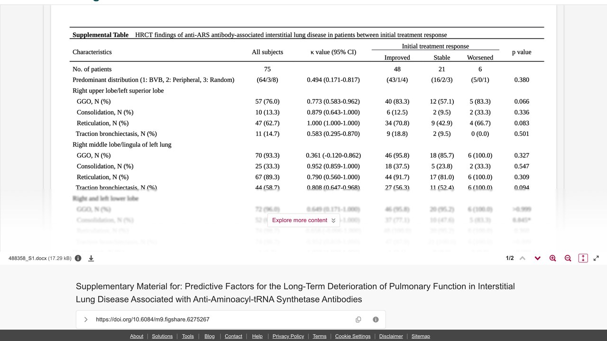Open the Contact footer link
Image resolution: width=607 pixels, height=341 pixels.
coord(233,336)
